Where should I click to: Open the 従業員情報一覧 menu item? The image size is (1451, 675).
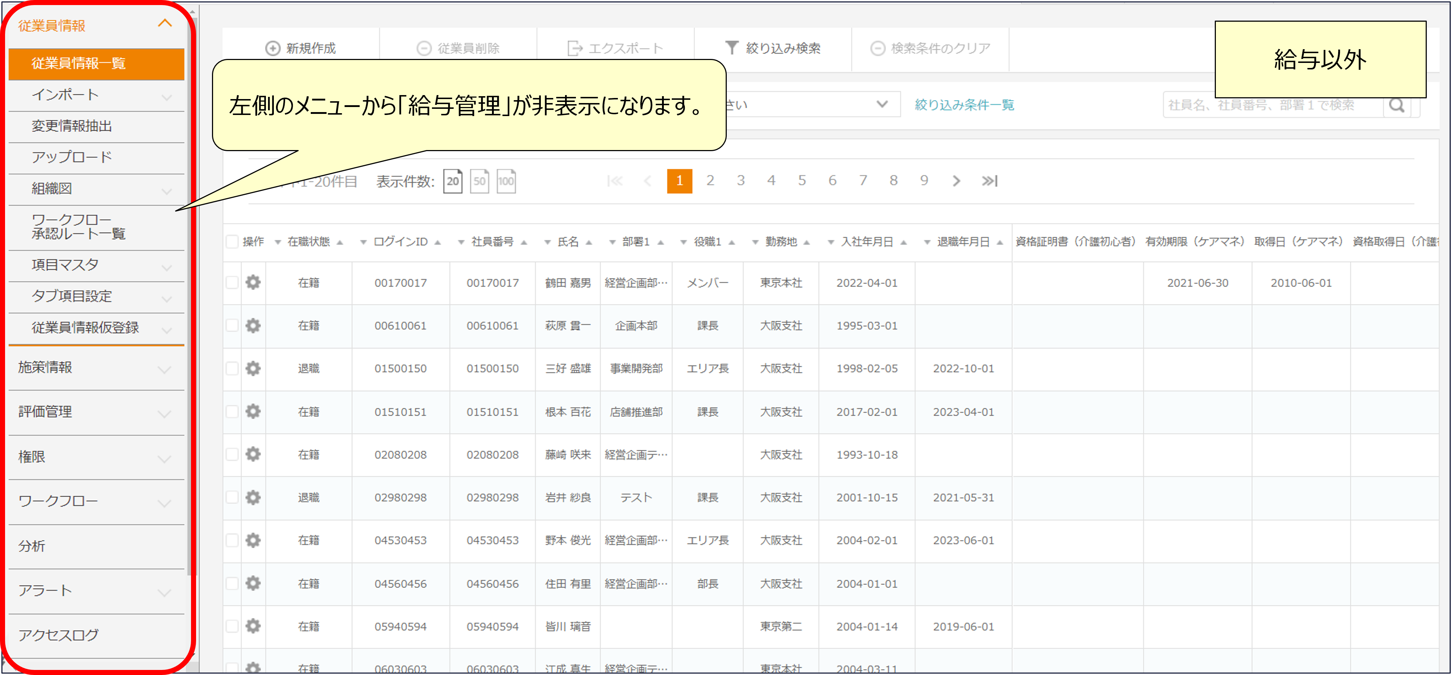(x=79, y=64)
